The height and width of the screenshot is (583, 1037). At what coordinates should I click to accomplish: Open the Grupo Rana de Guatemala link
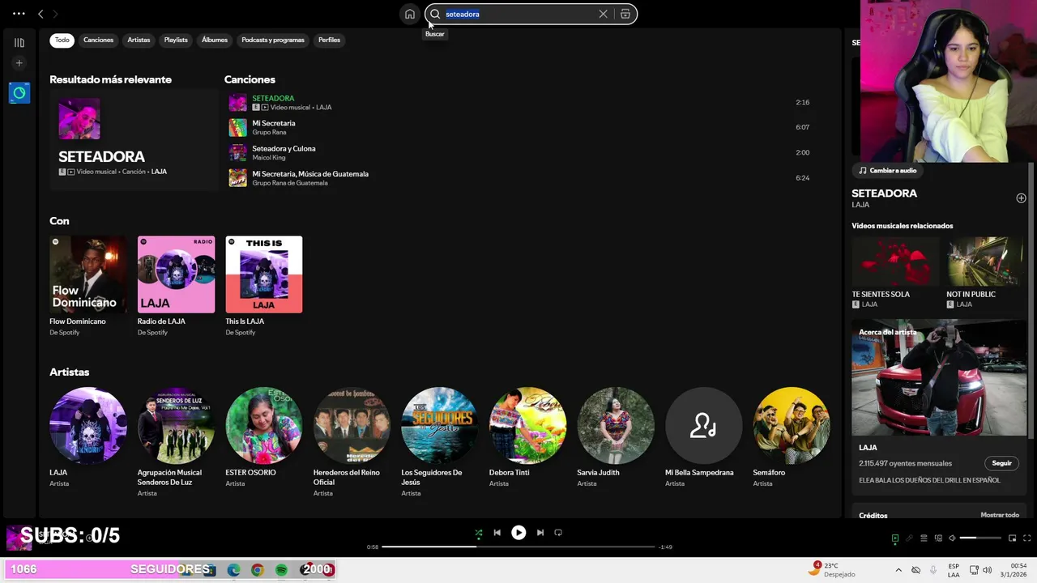(290, 183)
